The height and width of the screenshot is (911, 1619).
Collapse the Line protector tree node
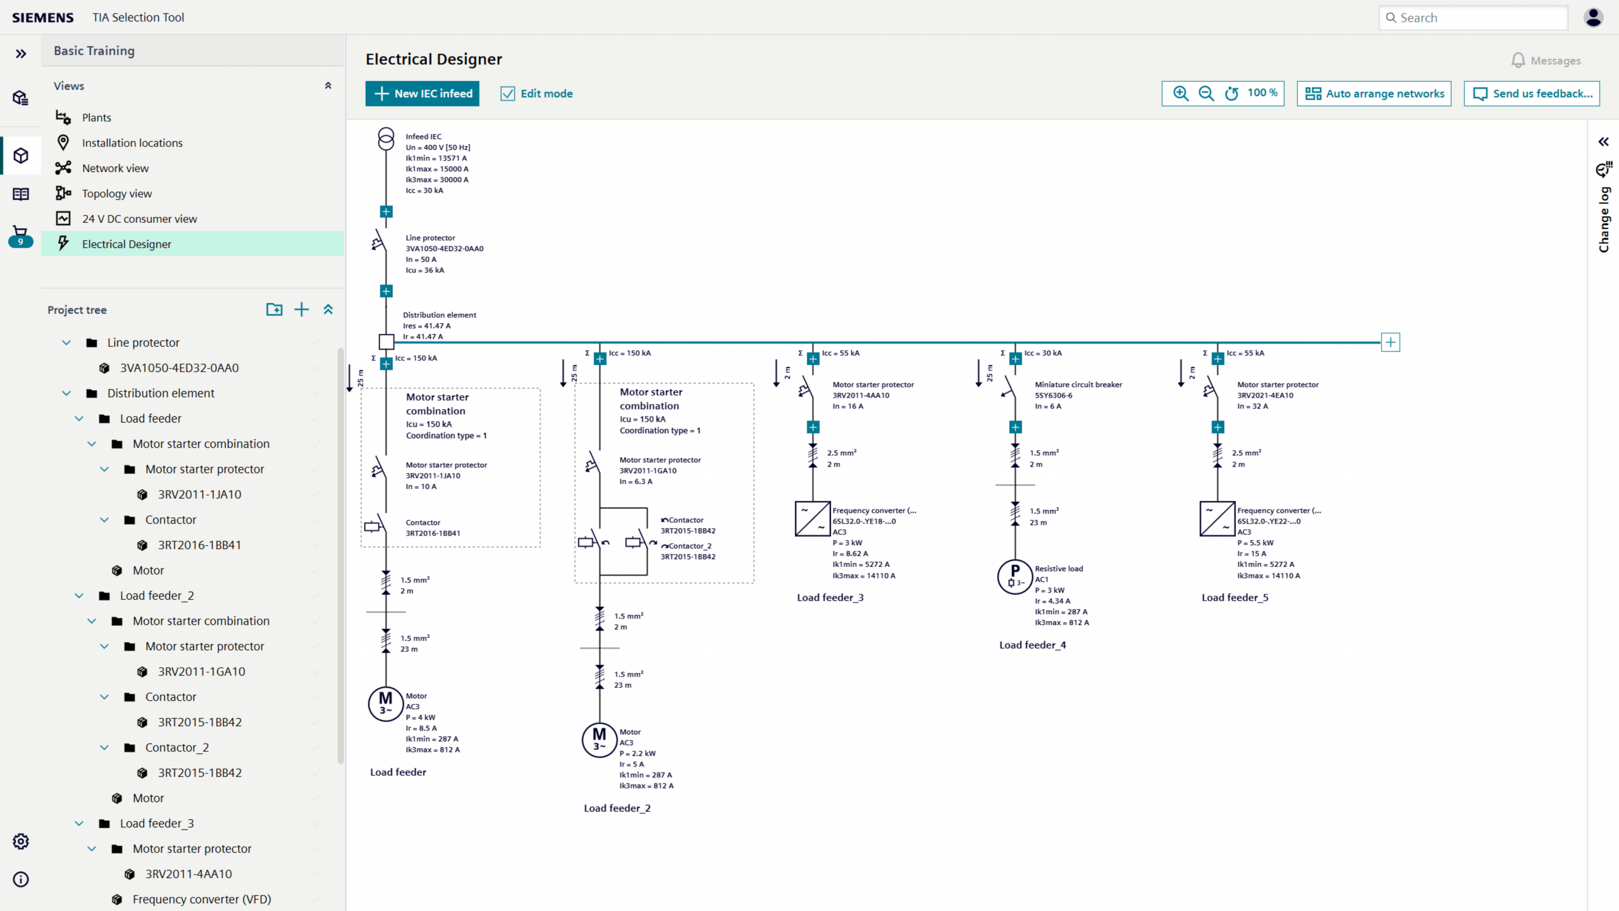pos(66,342)
